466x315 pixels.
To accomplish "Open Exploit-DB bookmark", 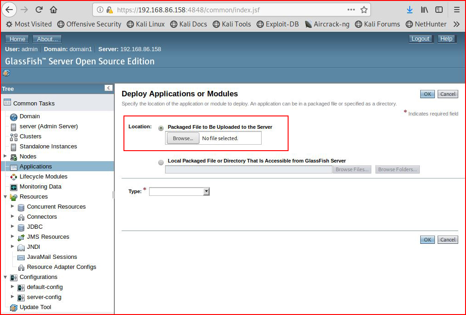I will (278, 24).
